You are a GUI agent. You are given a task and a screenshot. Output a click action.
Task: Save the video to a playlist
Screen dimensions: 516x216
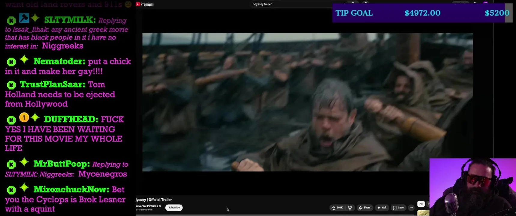tap(398, 208)
